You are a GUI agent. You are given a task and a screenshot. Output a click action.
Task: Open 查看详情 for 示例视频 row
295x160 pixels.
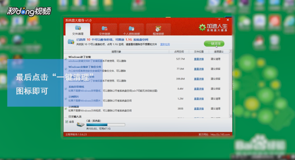pyautogui.click(x=199, y=109)
